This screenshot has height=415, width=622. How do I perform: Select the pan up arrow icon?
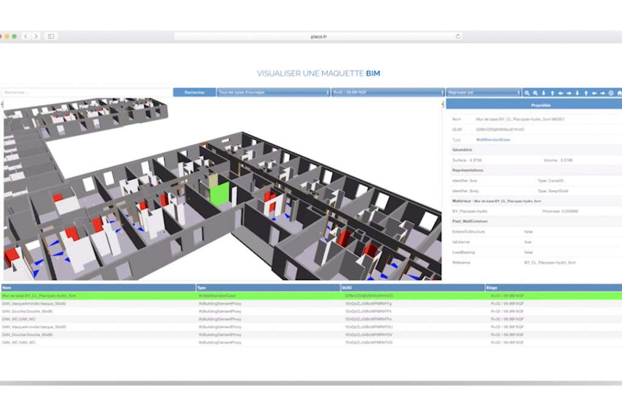click(x=553, y=93)
